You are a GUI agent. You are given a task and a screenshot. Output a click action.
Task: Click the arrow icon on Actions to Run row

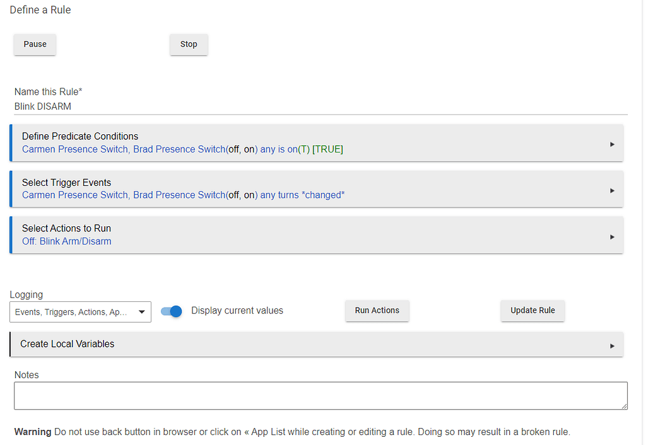click(x=611, y=237)
